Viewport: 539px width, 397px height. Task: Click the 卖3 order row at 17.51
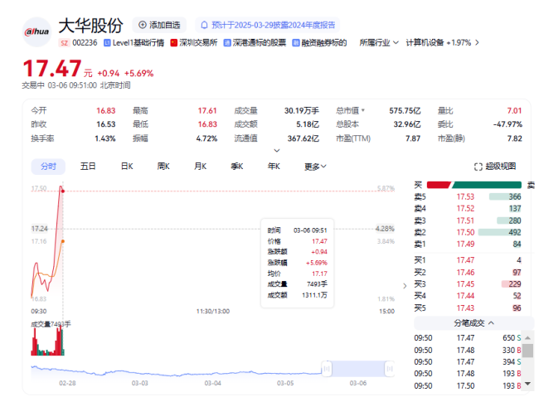(x=468, y=220)
